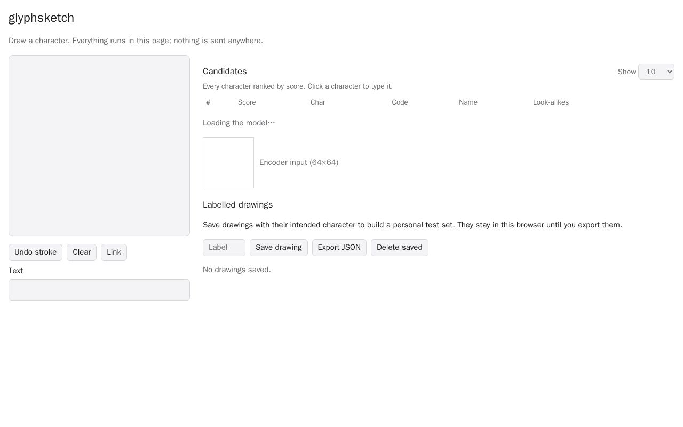Clear the drawing canvas
Image resolution: width=683 pixels, height=427 pixels.
pyautogui.click(x=82, y=252)
